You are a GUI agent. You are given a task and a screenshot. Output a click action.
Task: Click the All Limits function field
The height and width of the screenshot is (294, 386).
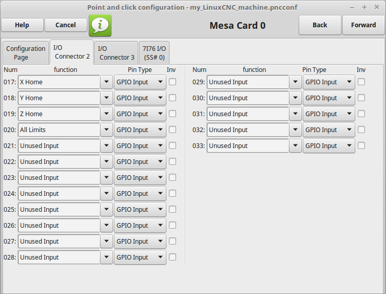[x=59, y=130]
